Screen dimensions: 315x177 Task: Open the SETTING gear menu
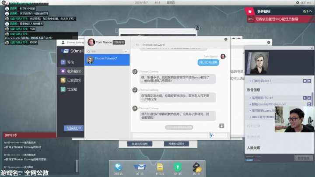(x=303, y=3)
